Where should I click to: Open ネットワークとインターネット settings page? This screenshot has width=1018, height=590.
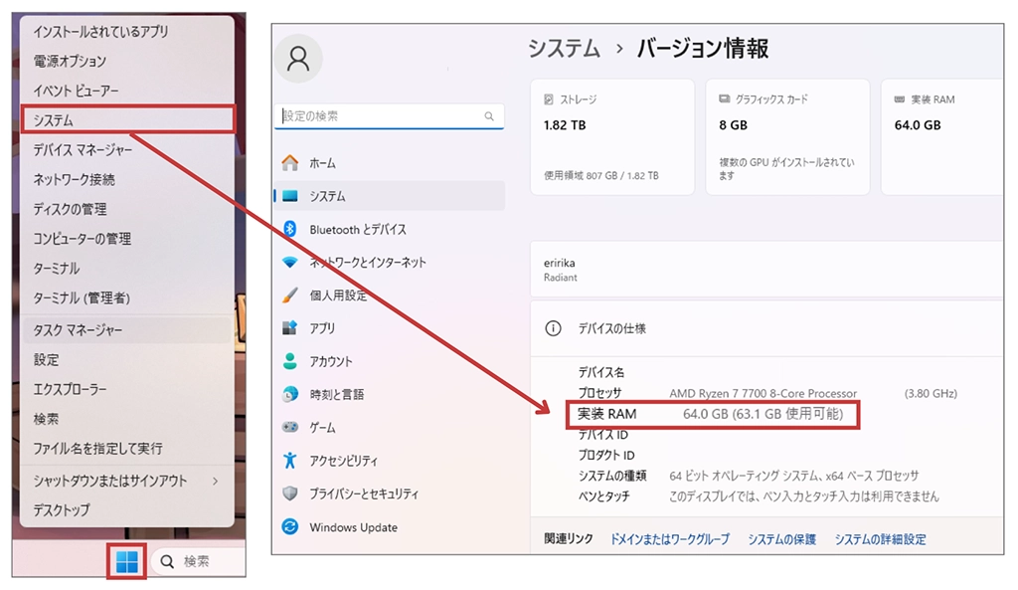tap(390, 262)
